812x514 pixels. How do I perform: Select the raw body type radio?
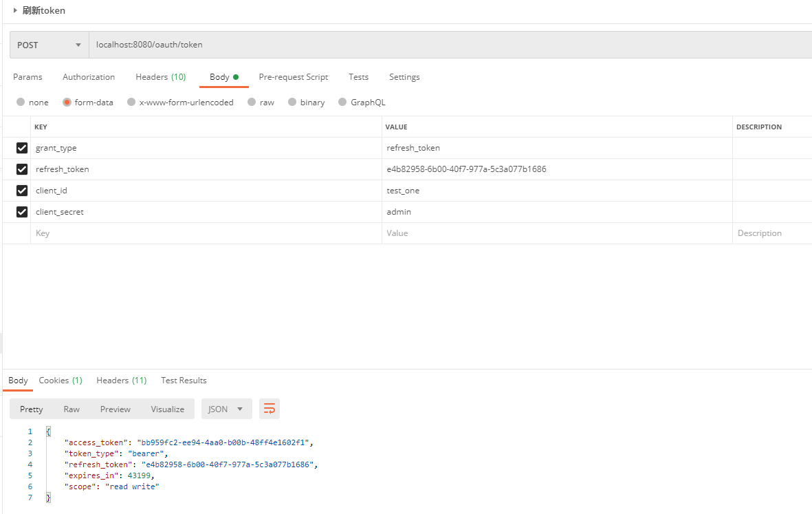[252, 103]
